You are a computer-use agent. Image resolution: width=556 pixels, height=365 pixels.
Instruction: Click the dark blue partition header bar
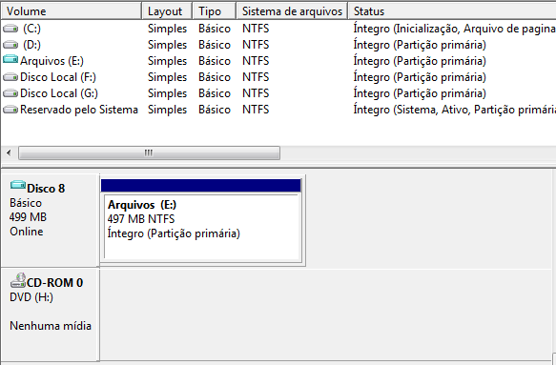[201, 185]
